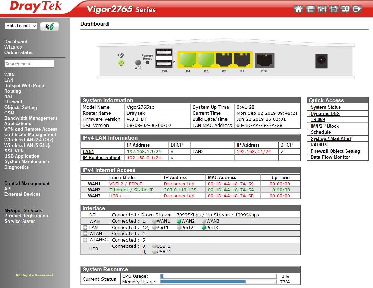Expand the WLAN interface row
This screenshot has width=373, height=288.
click(x=85, y=234)
